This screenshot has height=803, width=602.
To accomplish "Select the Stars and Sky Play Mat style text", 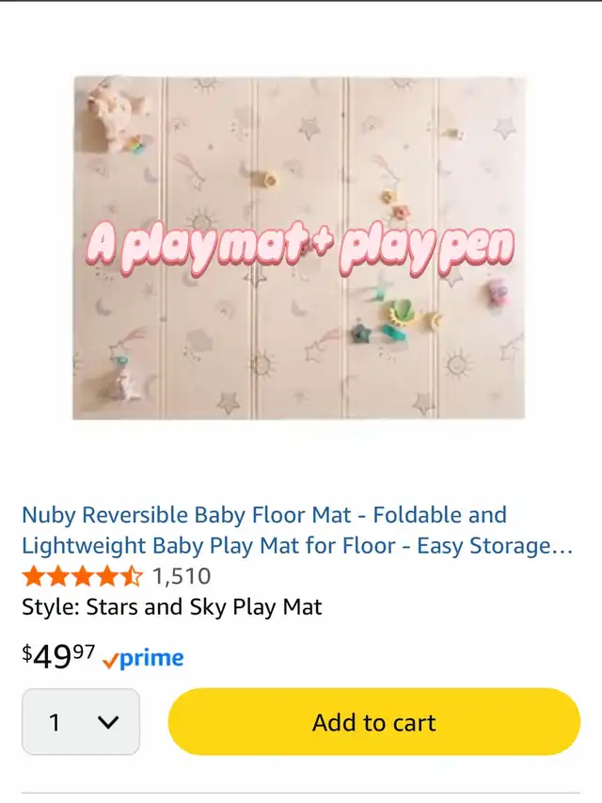I will coord(172,607).
